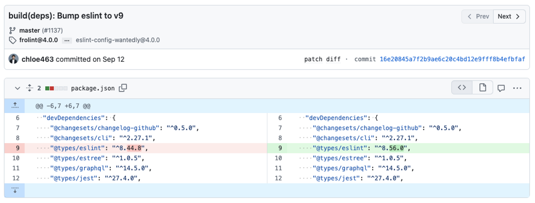Collapse the package.json diff with the chevron
This screenshot has width=535, height=203.
point(17,88)
